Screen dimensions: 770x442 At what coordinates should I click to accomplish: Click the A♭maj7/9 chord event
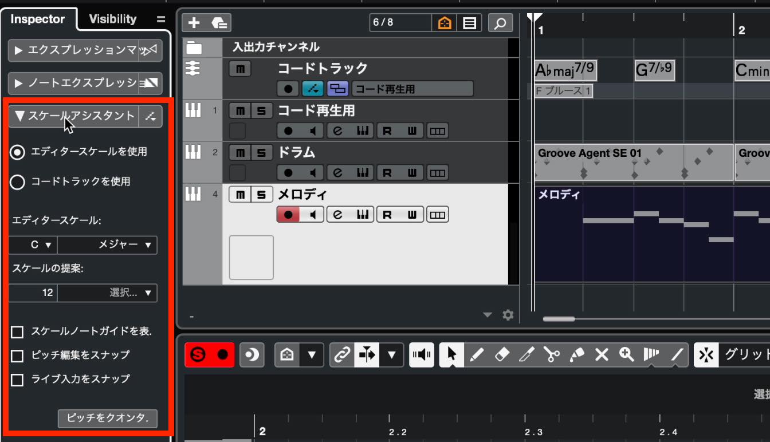[x=565, y=70]
